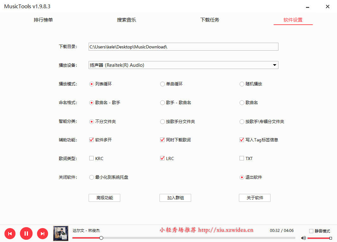Image resolution: width=337 pixels, height=242 pixels.
Task: Switch to the 搜索音乐 tab
Action: pyautogui.click(x=127, y=20)
